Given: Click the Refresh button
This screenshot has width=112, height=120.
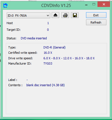Looking at the screenshot, I should pyautogui.click(x=96, y=22).
